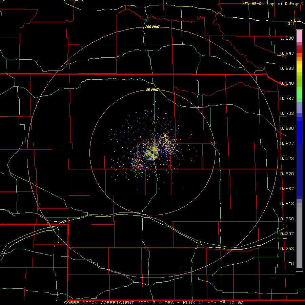This screenshot has height=305, width=305.
Task: Click the [CC] label above the color scale
Action: point(289,23)
